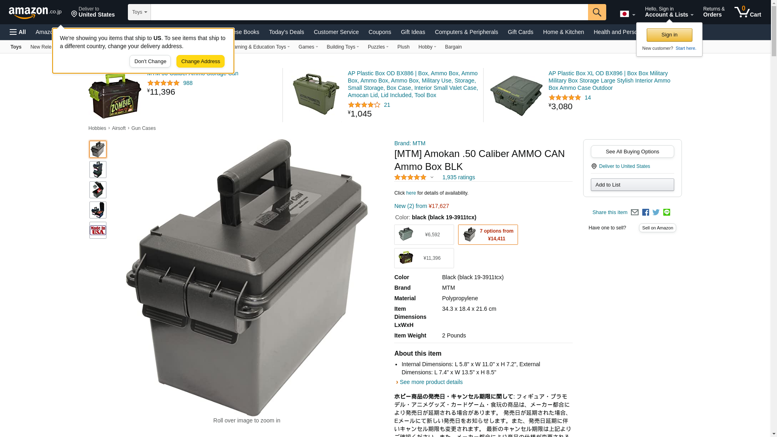Viewport: 777px width, 437px height.
Task: Click the search magnifying glass button
Action: (x=597, y=12)
